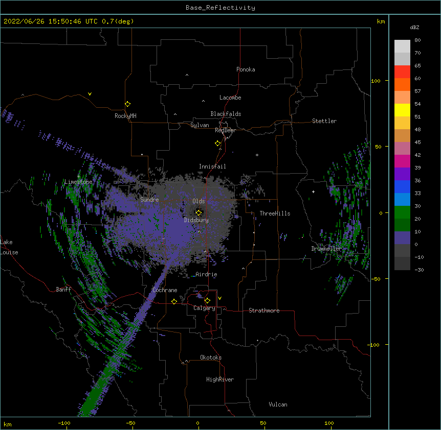Click the white asterisk above Limestone label
441x430 pixels.
pos(78,177)
